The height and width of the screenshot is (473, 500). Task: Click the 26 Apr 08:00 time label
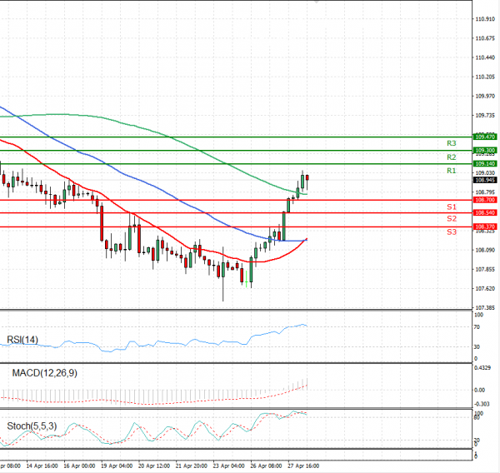[x=266, y=466]
